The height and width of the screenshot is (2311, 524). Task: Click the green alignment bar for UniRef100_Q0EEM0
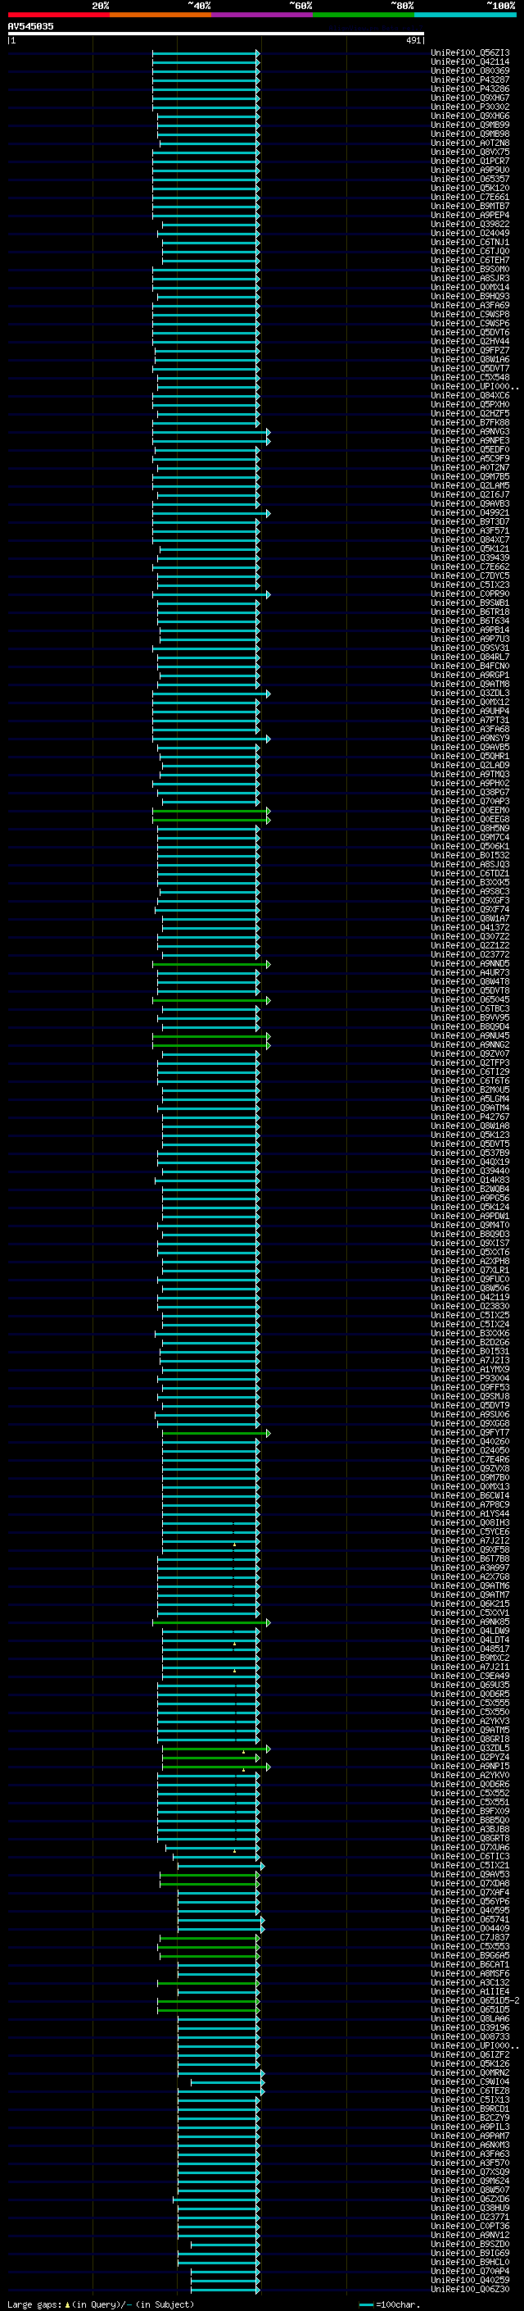click(211, 810)
